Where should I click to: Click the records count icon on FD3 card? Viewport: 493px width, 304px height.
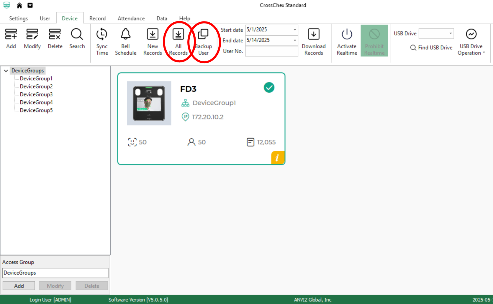(x=250, y=142)
